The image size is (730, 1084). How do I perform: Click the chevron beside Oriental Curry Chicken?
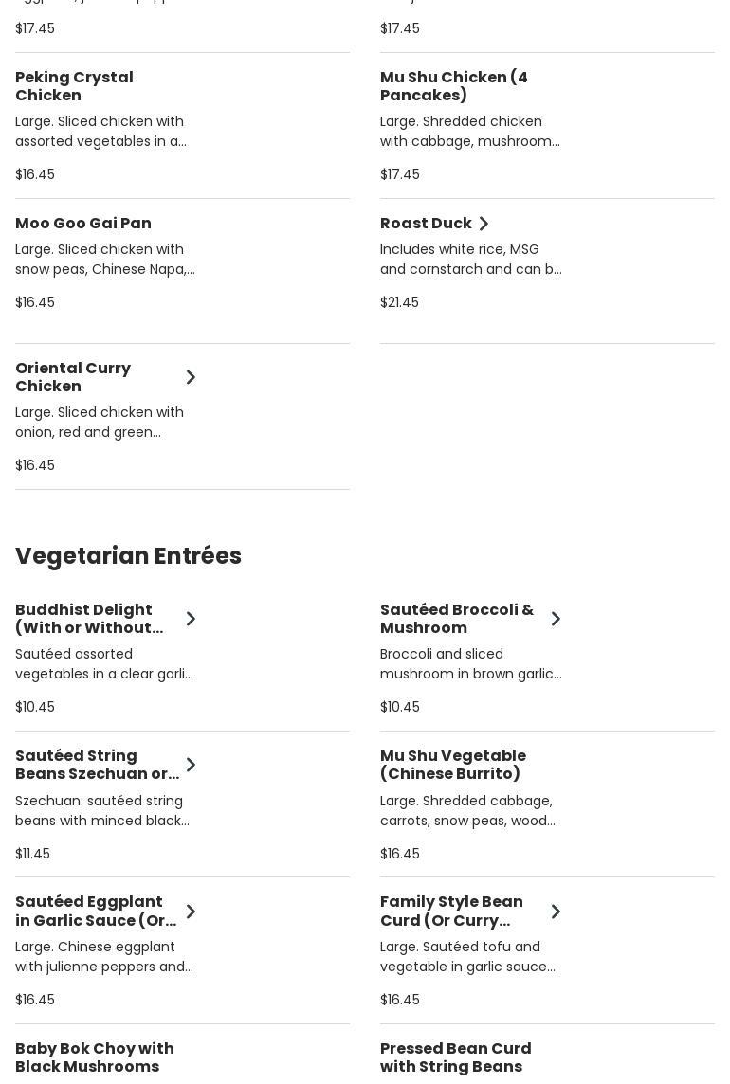tap(191, 377)
